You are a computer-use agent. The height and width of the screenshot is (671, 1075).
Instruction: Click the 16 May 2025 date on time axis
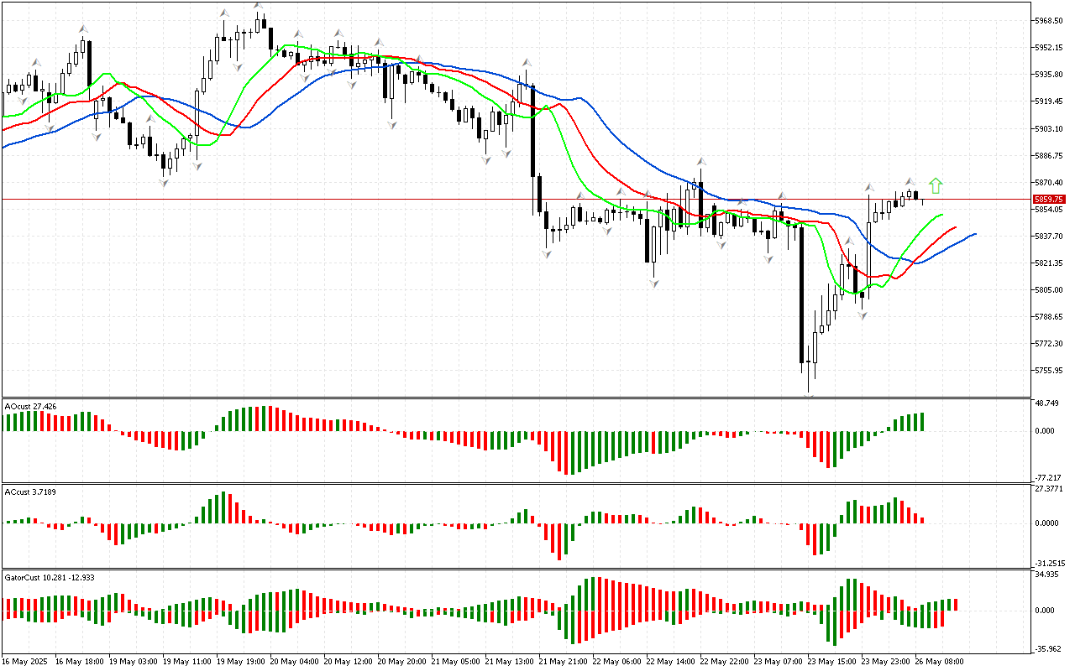[26, 662]
